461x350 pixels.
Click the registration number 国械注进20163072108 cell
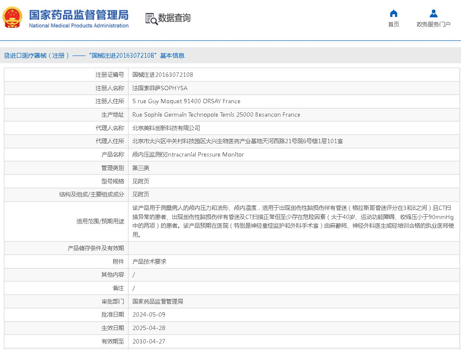coord(163,75)
